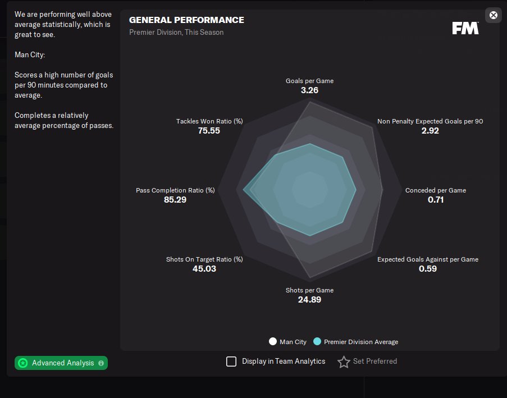Enable the Display in Team Analytics checkbox
The height and width of the screenshot is (398, 507).
click(231, 362)
